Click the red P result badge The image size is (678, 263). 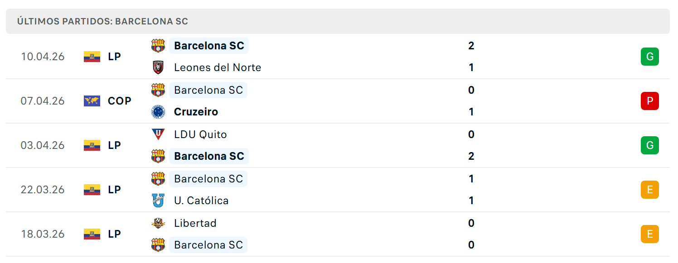(650, 101)
